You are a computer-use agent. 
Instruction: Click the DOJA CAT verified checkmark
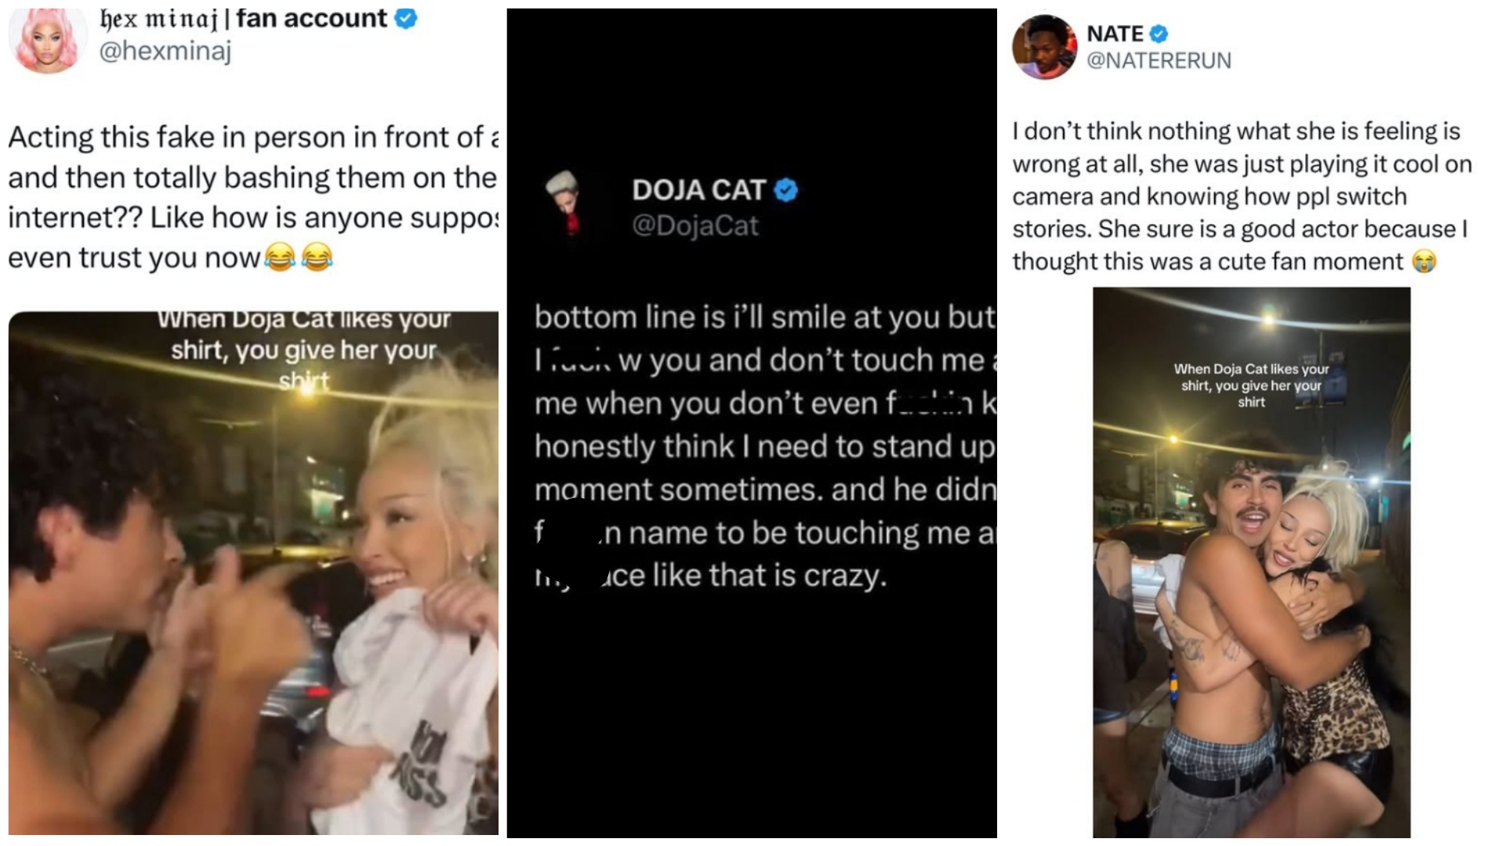click(x=785, y=190)
